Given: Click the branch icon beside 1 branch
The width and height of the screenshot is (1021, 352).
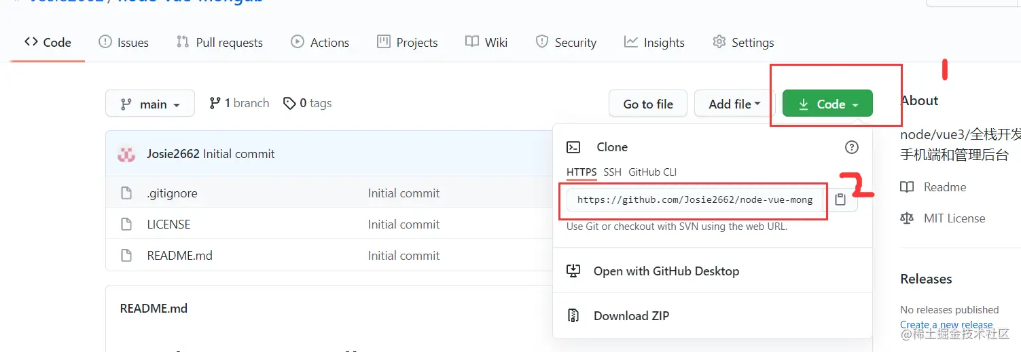Looking at the screenshot, I should coord(215,103).
